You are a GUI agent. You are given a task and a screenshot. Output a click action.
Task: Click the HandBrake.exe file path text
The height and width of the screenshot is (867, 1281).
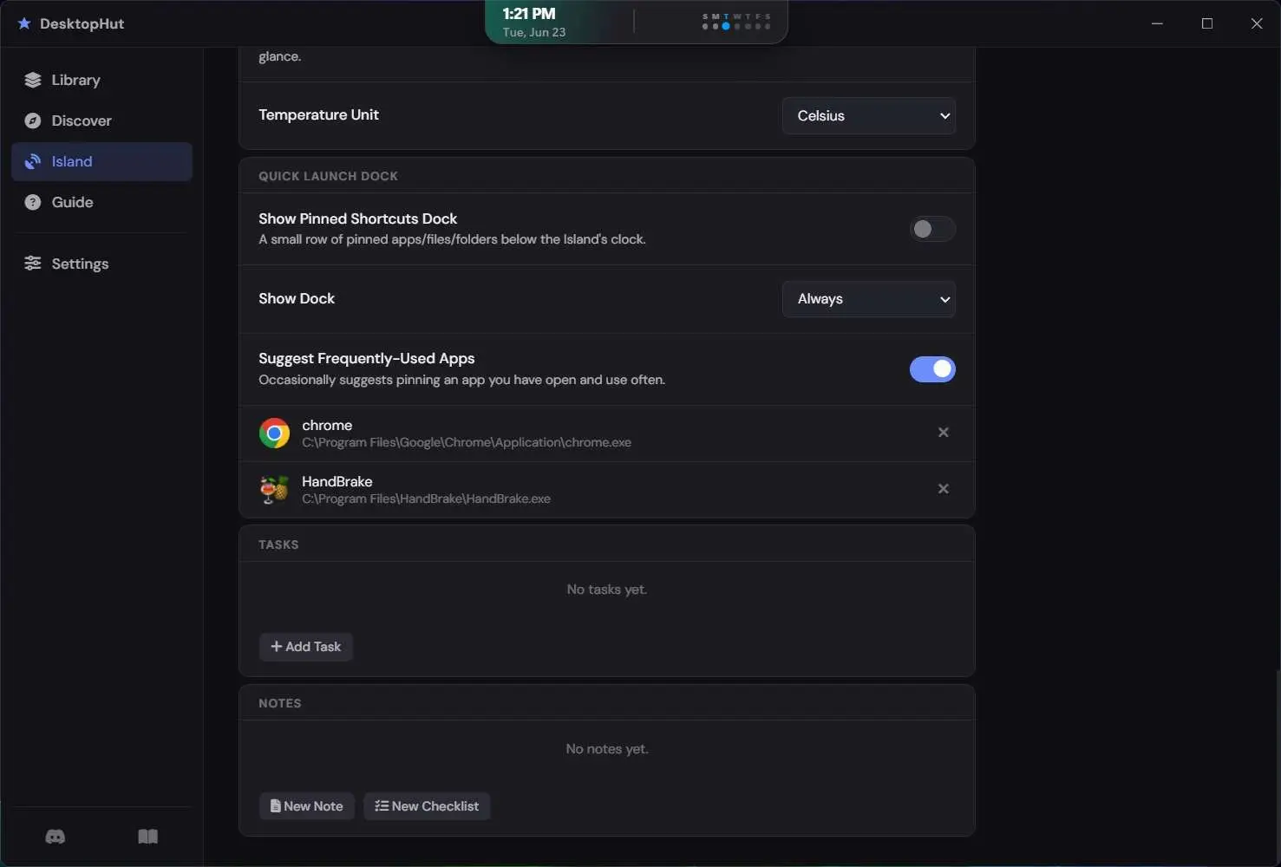point(426,499)
